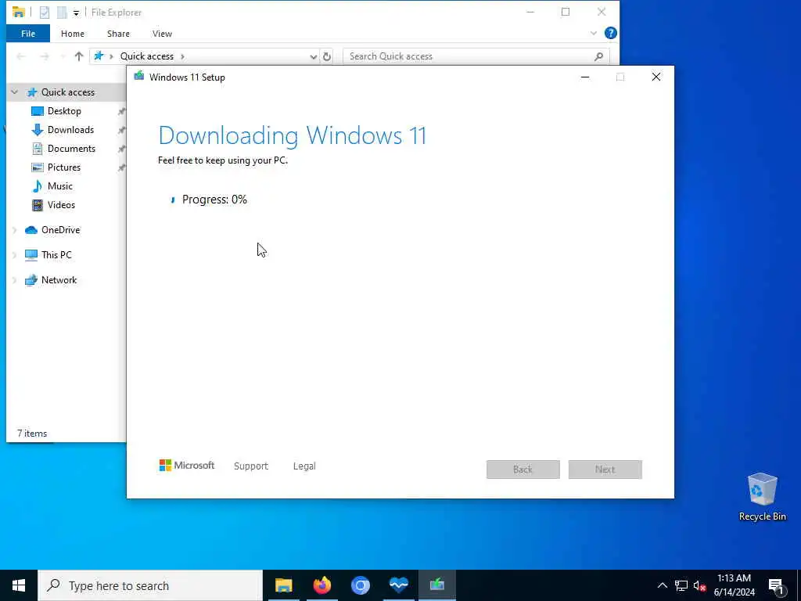Click the Back arrow in File Explorer navigation
This screenshot has height=601, width=801.
21,56
